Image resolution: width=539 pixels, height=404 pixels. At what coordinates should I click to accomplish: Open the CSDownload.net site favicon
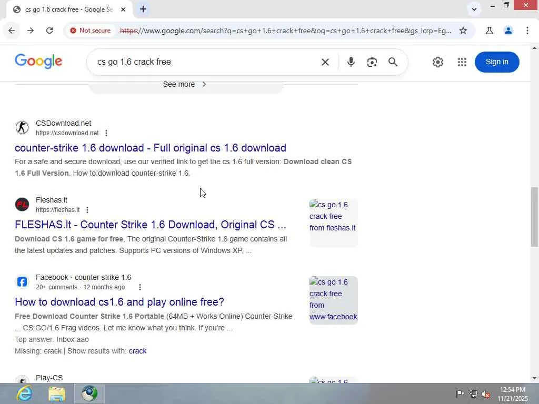point(22,127)
